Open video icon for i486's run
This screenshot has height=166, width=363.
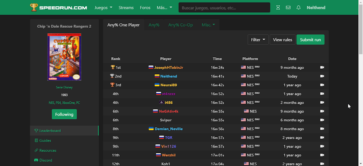(322, 102)
